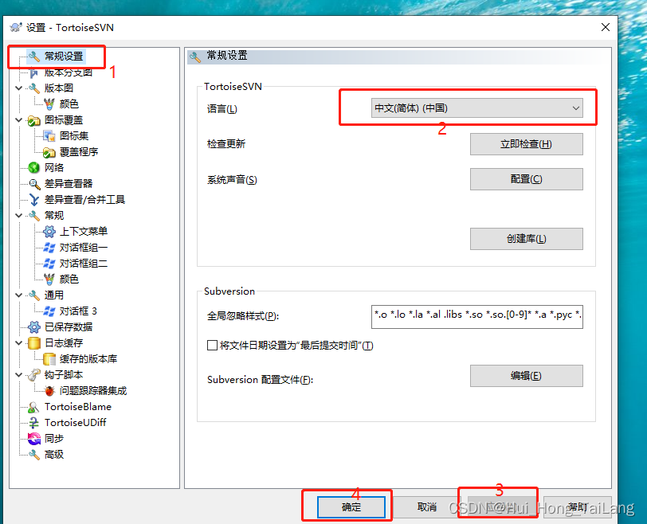647x524 pixels.
Task: Enable 将文件日期设置为最后提交时间 checkbox
Action: pos(212,345)
